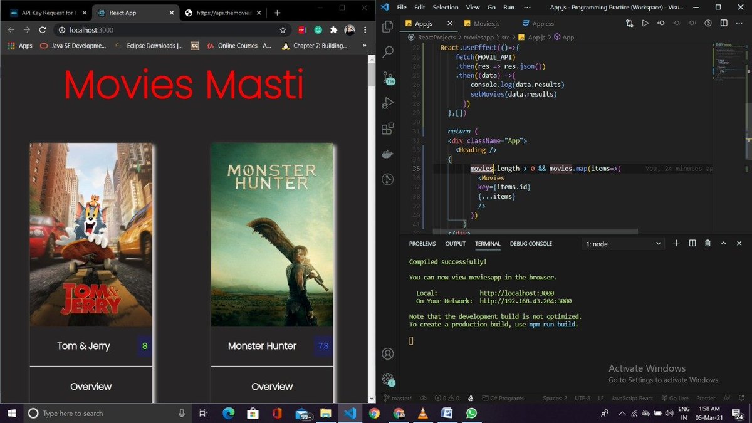Open the 'Online Courses' bookmark
Viewport: 752px width, 423px height.
[238, 46]
